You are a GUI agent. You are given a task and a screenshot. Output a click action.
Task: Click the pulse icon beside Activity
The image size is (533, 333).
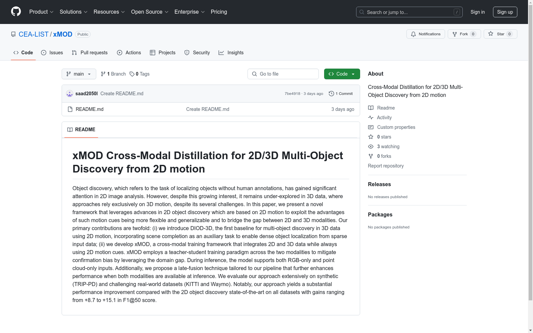click(371, 118)
